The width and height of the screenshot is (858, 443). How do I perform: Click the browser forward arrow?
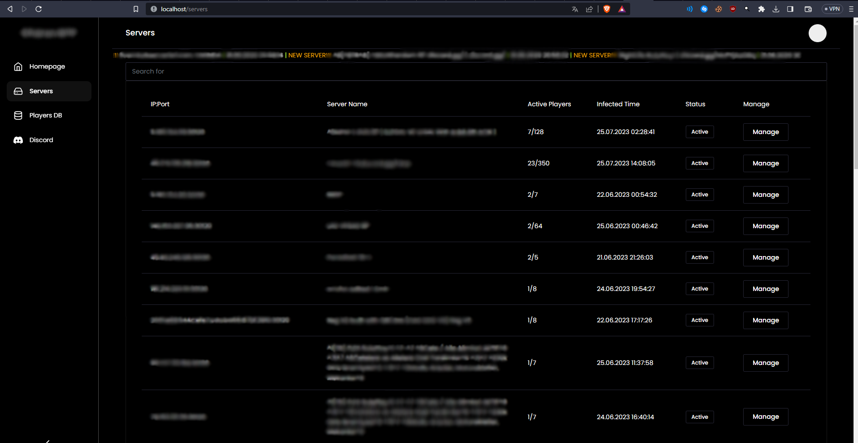point(24,9)
